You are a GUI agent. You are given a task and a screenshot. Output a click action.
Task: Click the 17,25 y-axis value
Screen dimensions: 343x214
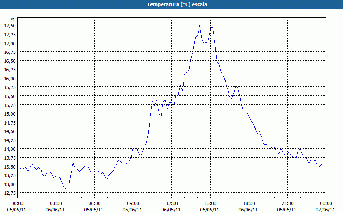tap(10, 35)
